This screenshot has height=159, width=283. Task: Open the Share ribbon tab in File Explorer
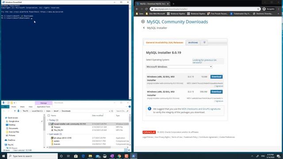(22, 107)
